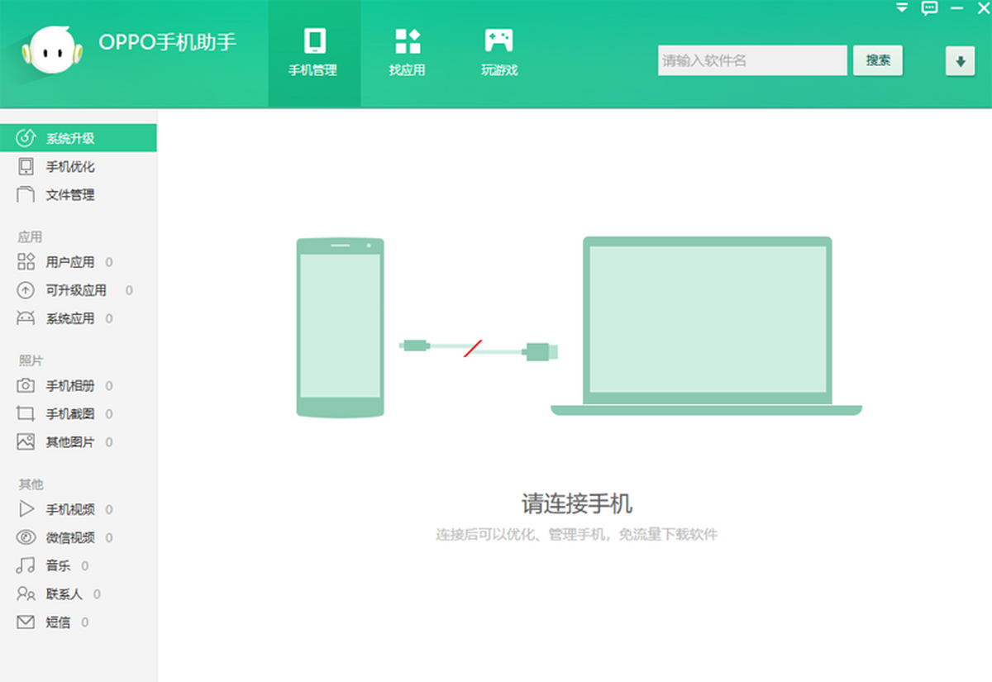The height and width of the screenshot is (682, 992).
Task: Select 用户应用 user apps
Action: [70, 262]
